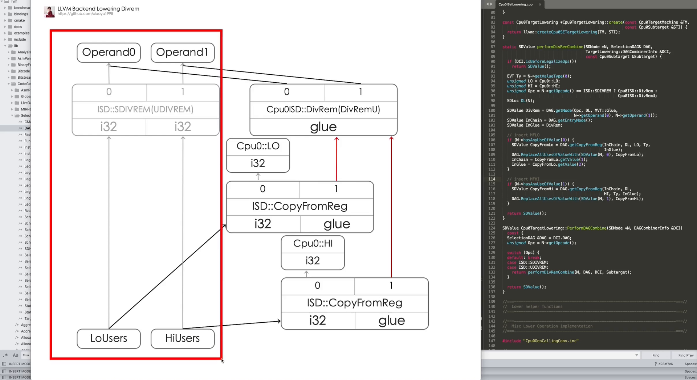Click the Cpu0::LO box in diagram
Screen dimensions: 697x380
(258, 155)
